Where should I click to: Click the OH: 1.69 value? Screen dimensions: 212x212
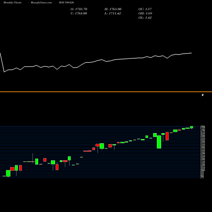pyautogui.click(x=145, y=14)
